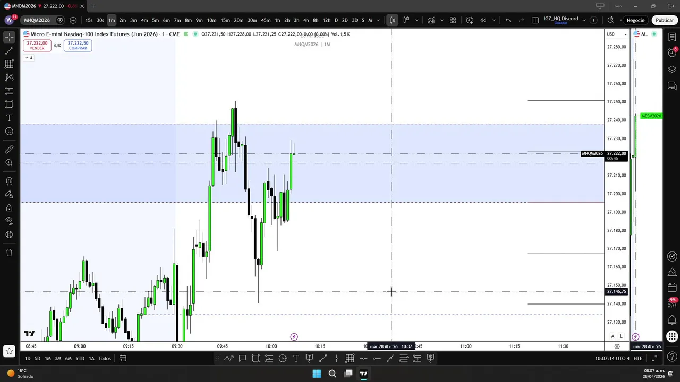Open favorites star toolbar button
This screenshot has height=382, width=680.
9,351
